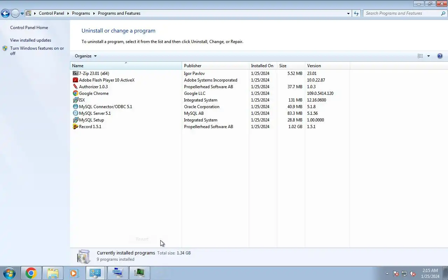Open the Organize dropdown
This screenshot has height=280, width=448.
86,56
